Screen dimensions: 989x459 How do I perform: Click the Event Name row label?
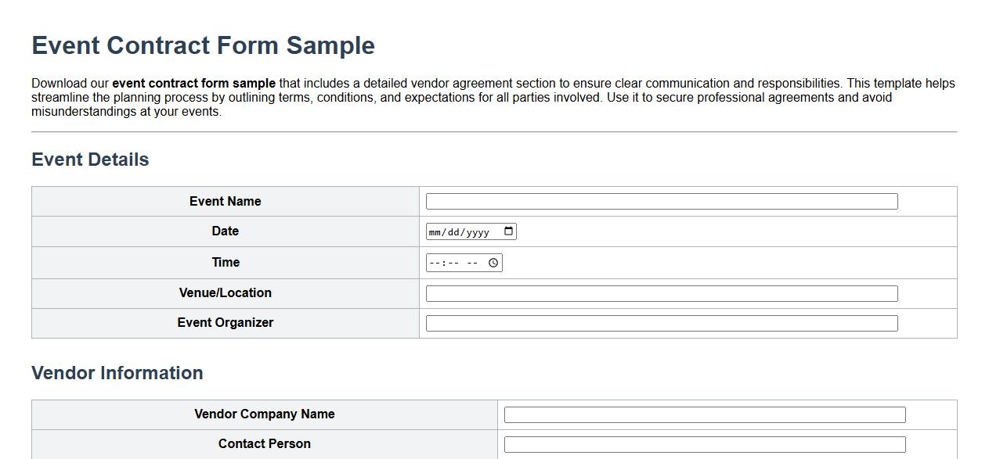click(x=225, y=201)
